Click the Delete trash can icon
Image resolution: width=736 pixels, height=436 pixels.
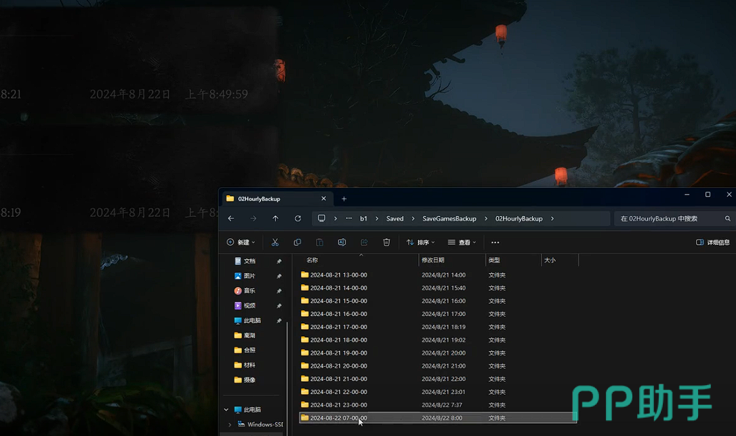(386, 242)
